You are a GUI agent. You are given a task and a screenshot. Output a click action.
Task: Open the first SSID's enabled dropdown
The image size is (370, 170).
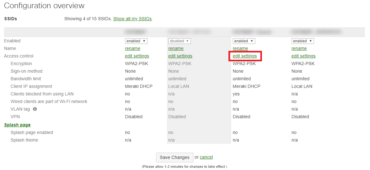[136, 41]
